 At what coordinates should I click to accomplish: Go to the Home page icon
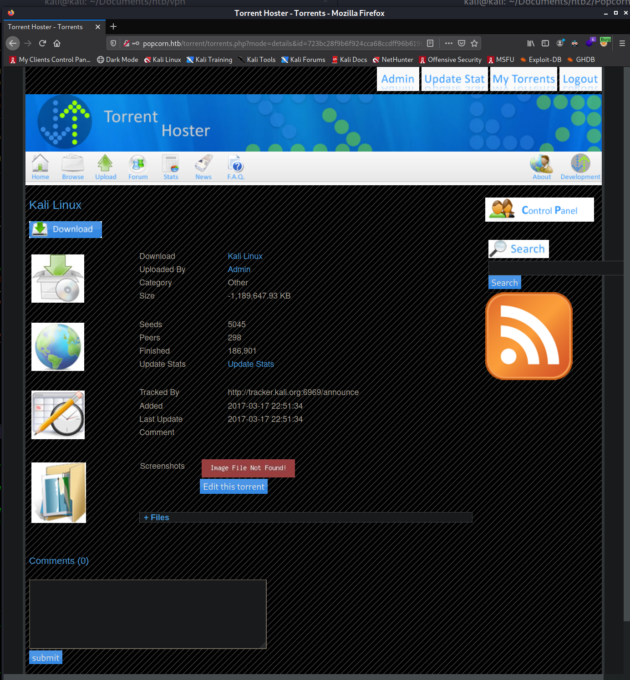(x=40, y=167)
